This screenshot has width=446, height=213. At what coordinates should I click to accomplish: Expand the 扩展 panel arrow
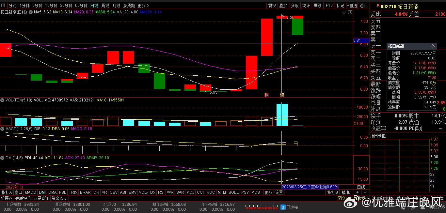point(7,198)
